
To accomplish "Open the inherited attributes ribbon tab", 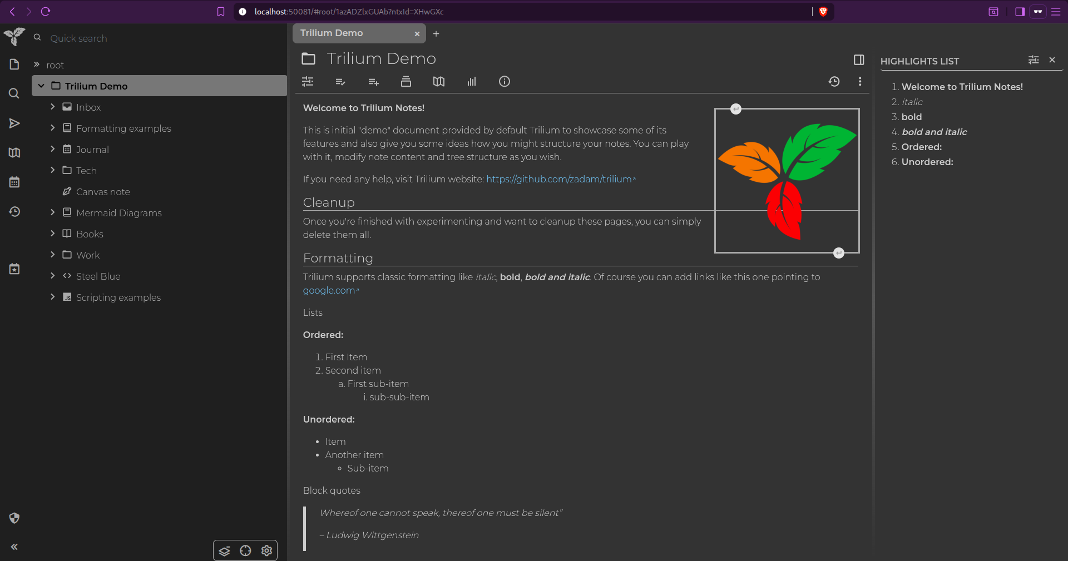I will [x=373, y=82].
